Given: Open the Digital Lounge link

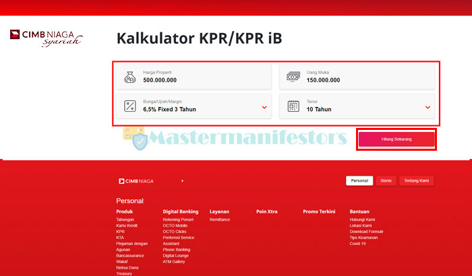Looking at the screenshot, I should point(176,256).
